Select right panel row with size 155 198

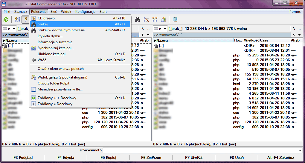[228, 74]
